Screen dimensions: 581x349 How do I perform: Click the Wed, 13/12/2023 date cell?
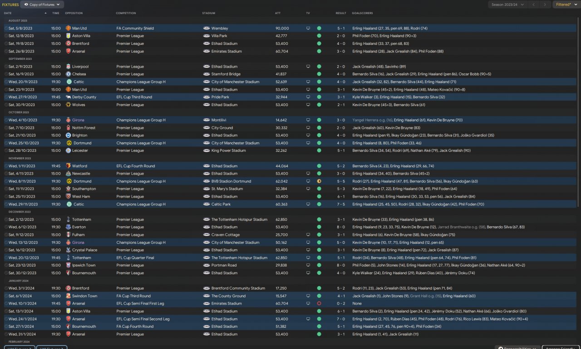click(23, 242)
